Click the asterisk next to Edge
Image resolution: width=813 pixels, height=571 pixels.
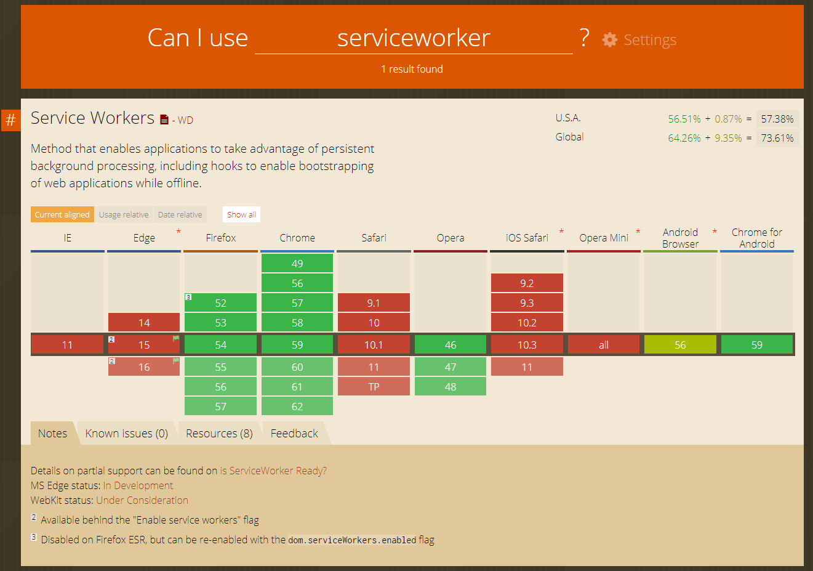[178, 232]
